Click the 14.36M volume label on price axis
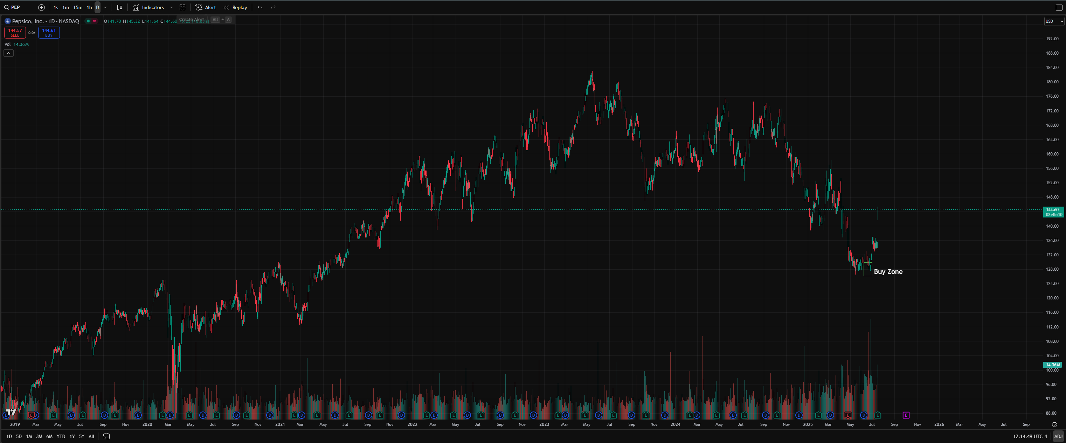 tap(1053, 365)
